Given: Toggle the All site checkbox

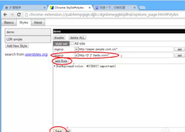Looking at the screenshot, I should point(72,43).
